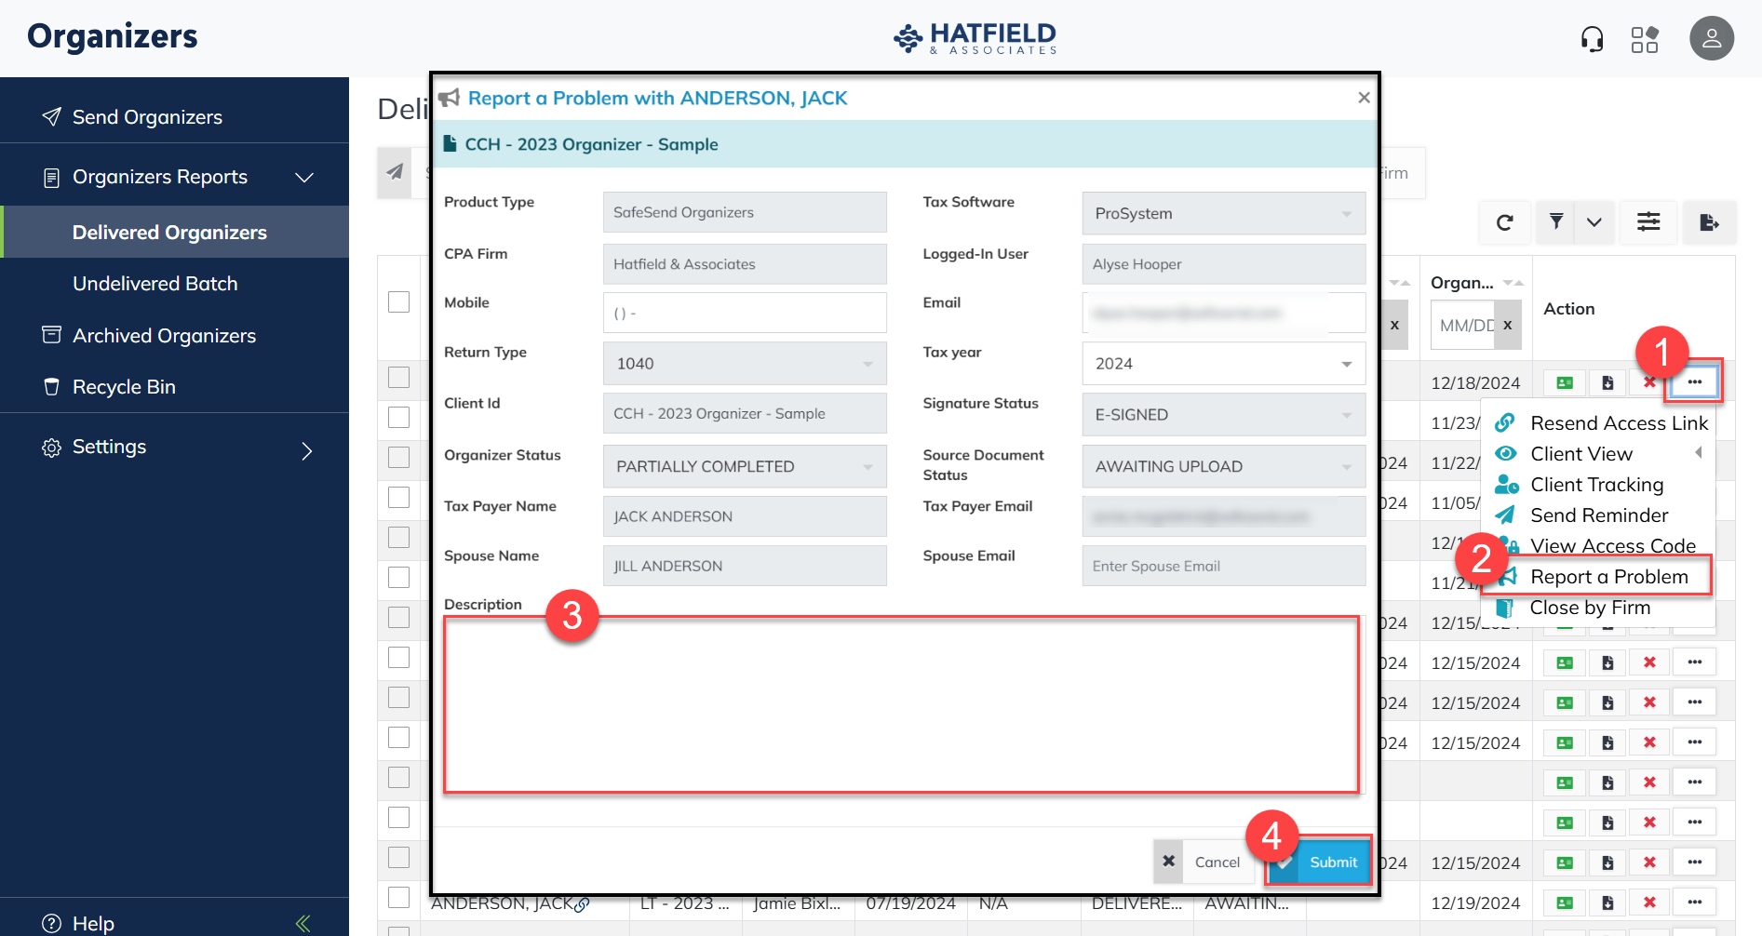Open Delivered Organizers in sidebar
This screenshot has width=1762, height=936.
169,233
